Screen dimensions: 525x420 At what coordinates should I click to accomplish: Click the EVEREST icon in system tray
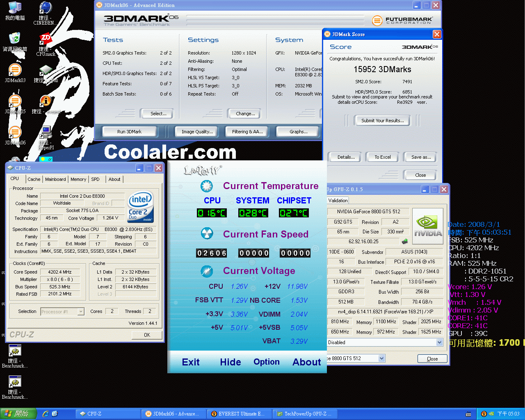click(x=484, y=414)
